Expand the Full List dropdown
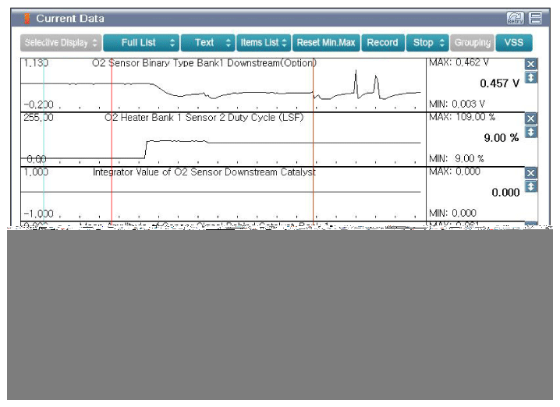The image size is (560, 407). click(x=140, y=43)
